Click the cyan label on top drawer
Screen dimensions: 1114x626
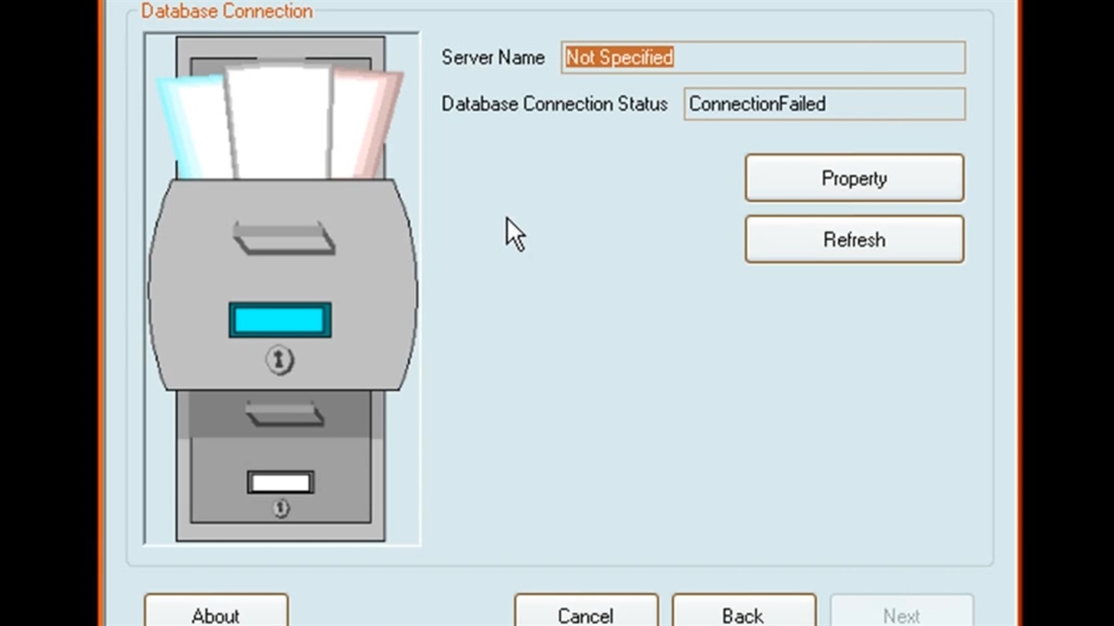pos(279,320)
